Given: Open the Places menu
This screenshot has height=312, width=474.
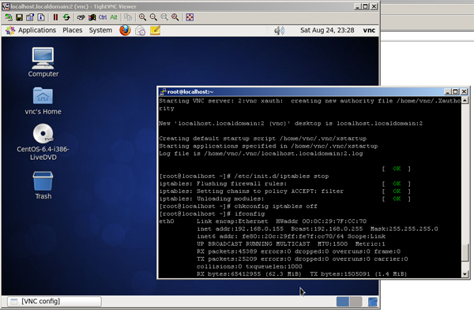Looking at the screenshot, I should [73, 30].
